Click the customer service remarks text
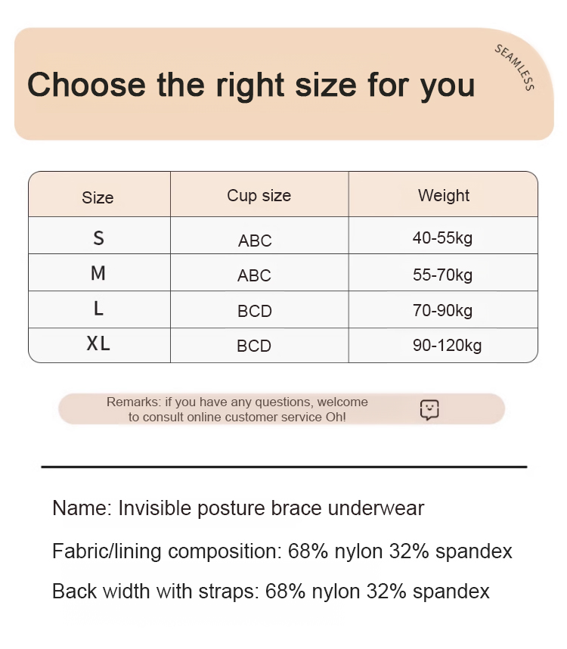Image resolution: width=567 pixels, height=649 pixels. pyautogui.click(x=237, y=409)
